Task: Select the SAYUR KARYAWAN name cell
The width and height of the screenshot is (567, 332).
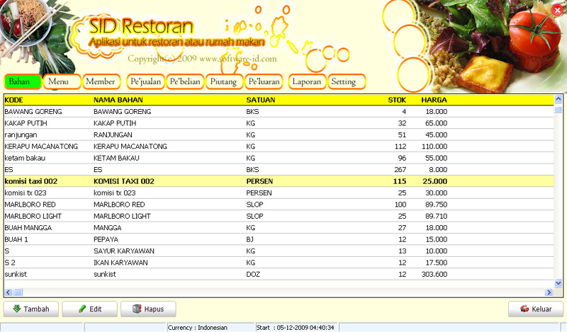Action: [x=123, y=251]
